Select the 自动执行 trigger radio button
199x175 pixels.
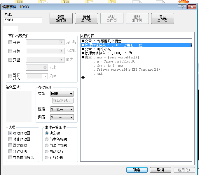(x=47, y=151)
